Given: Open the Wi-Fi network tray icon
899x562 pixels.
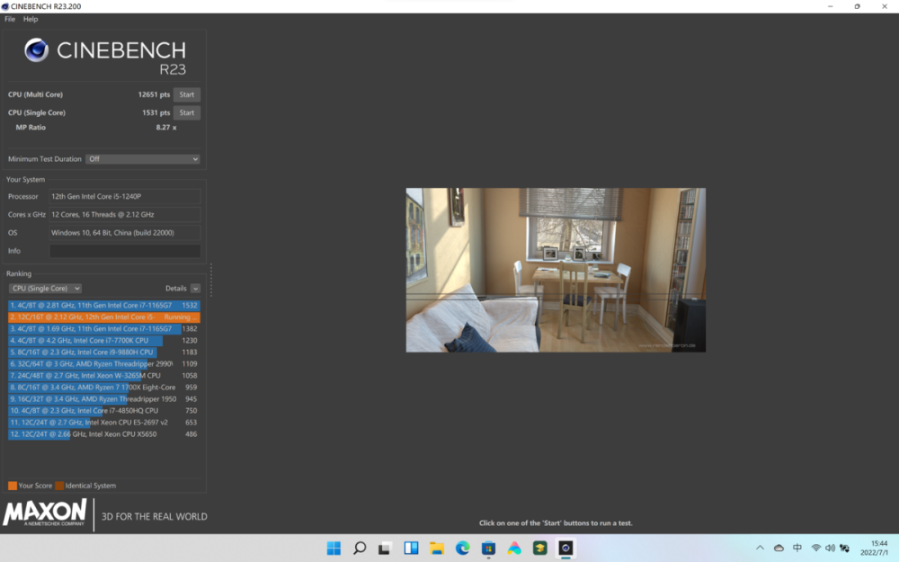Looking at the screenshot, I should point(816,549).
